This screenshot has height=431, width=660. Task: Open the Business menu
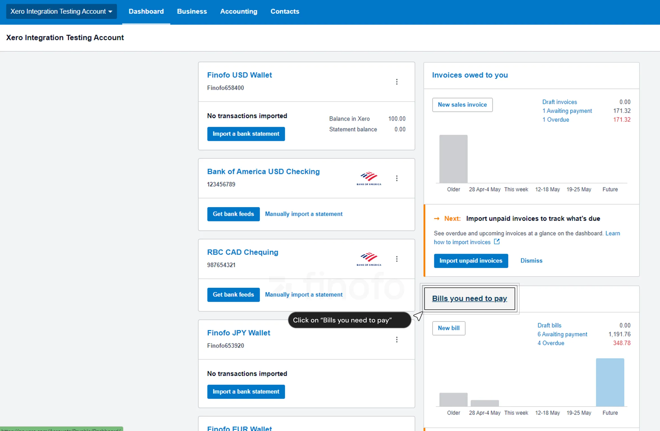pos(192,12)
